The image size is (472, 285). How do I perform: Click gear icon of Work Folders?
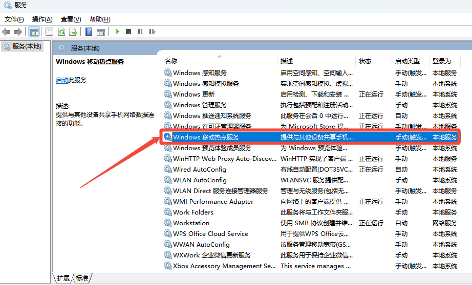168,212
